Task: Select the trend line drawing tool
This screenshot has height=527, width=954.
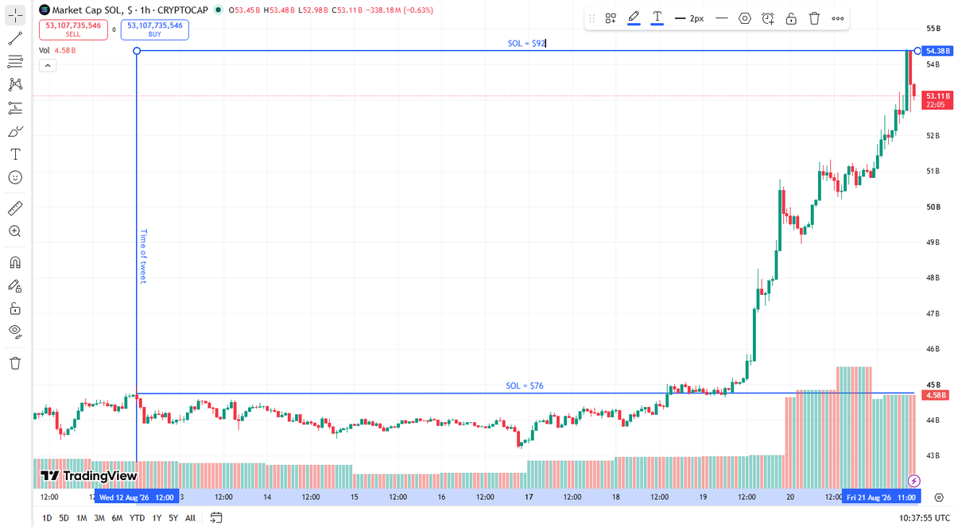Action: (x=15, y=38)
